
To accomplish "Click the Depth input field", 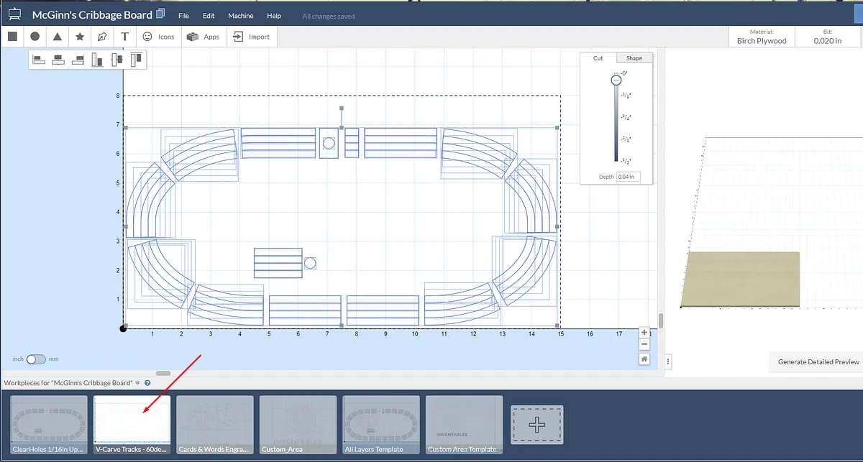I will click(629, 177).
